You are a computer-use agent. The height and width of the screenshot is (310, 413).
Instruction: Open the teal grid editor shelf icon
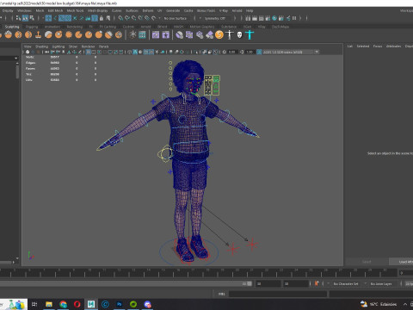coord(142,34)
